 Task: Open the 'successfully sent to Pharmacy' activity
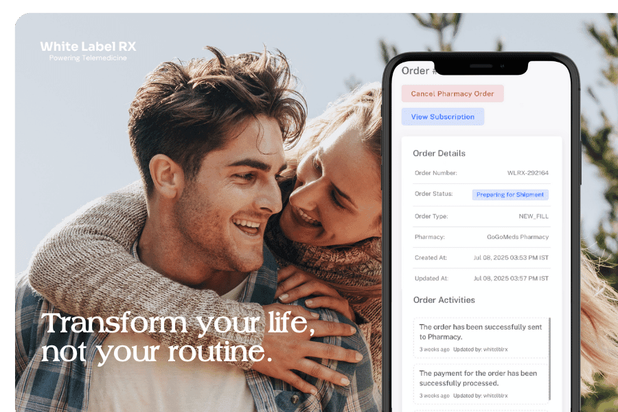coord(481,337)
